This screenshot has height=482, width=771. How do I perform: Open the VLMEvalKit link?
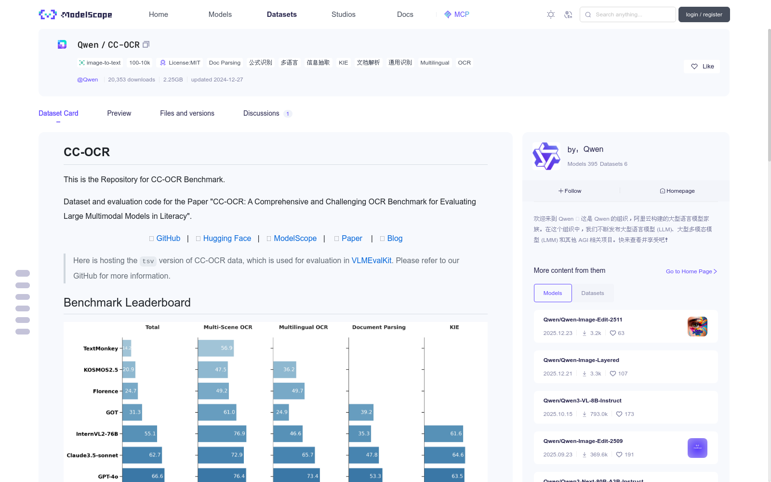pyautogui.click(x=372, y=260)
